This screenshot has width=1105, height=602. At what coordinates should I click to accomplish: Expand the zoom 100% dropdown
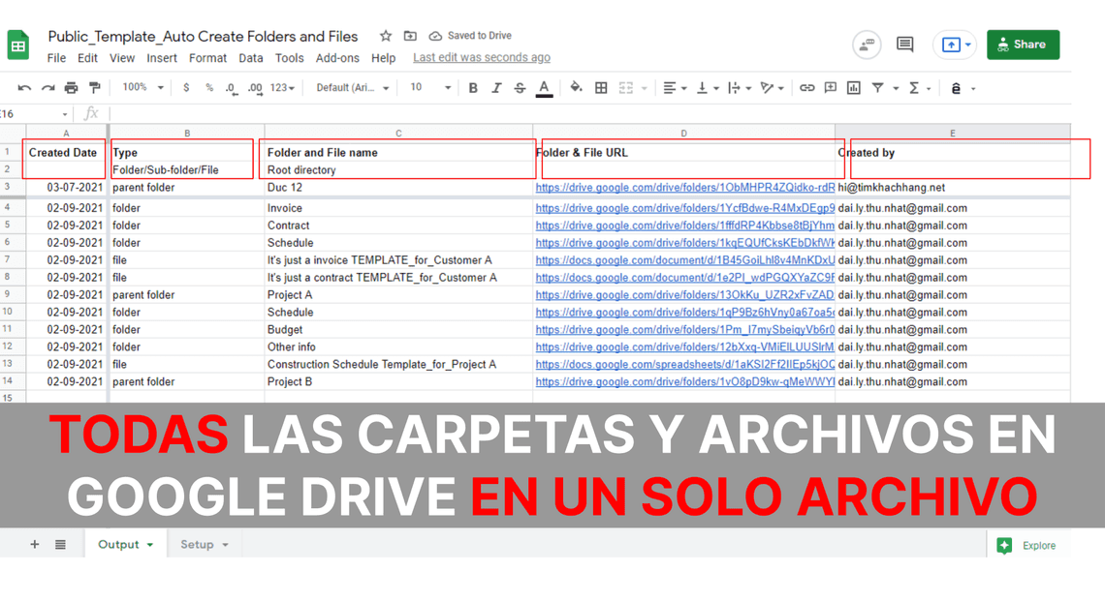tap(142, 88)
